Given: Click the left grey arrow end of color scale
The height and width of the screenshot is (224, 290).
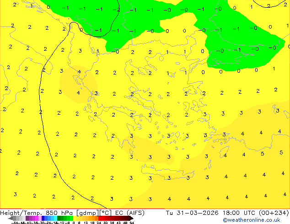Looking at the screenshot, I should coord(11,219).
